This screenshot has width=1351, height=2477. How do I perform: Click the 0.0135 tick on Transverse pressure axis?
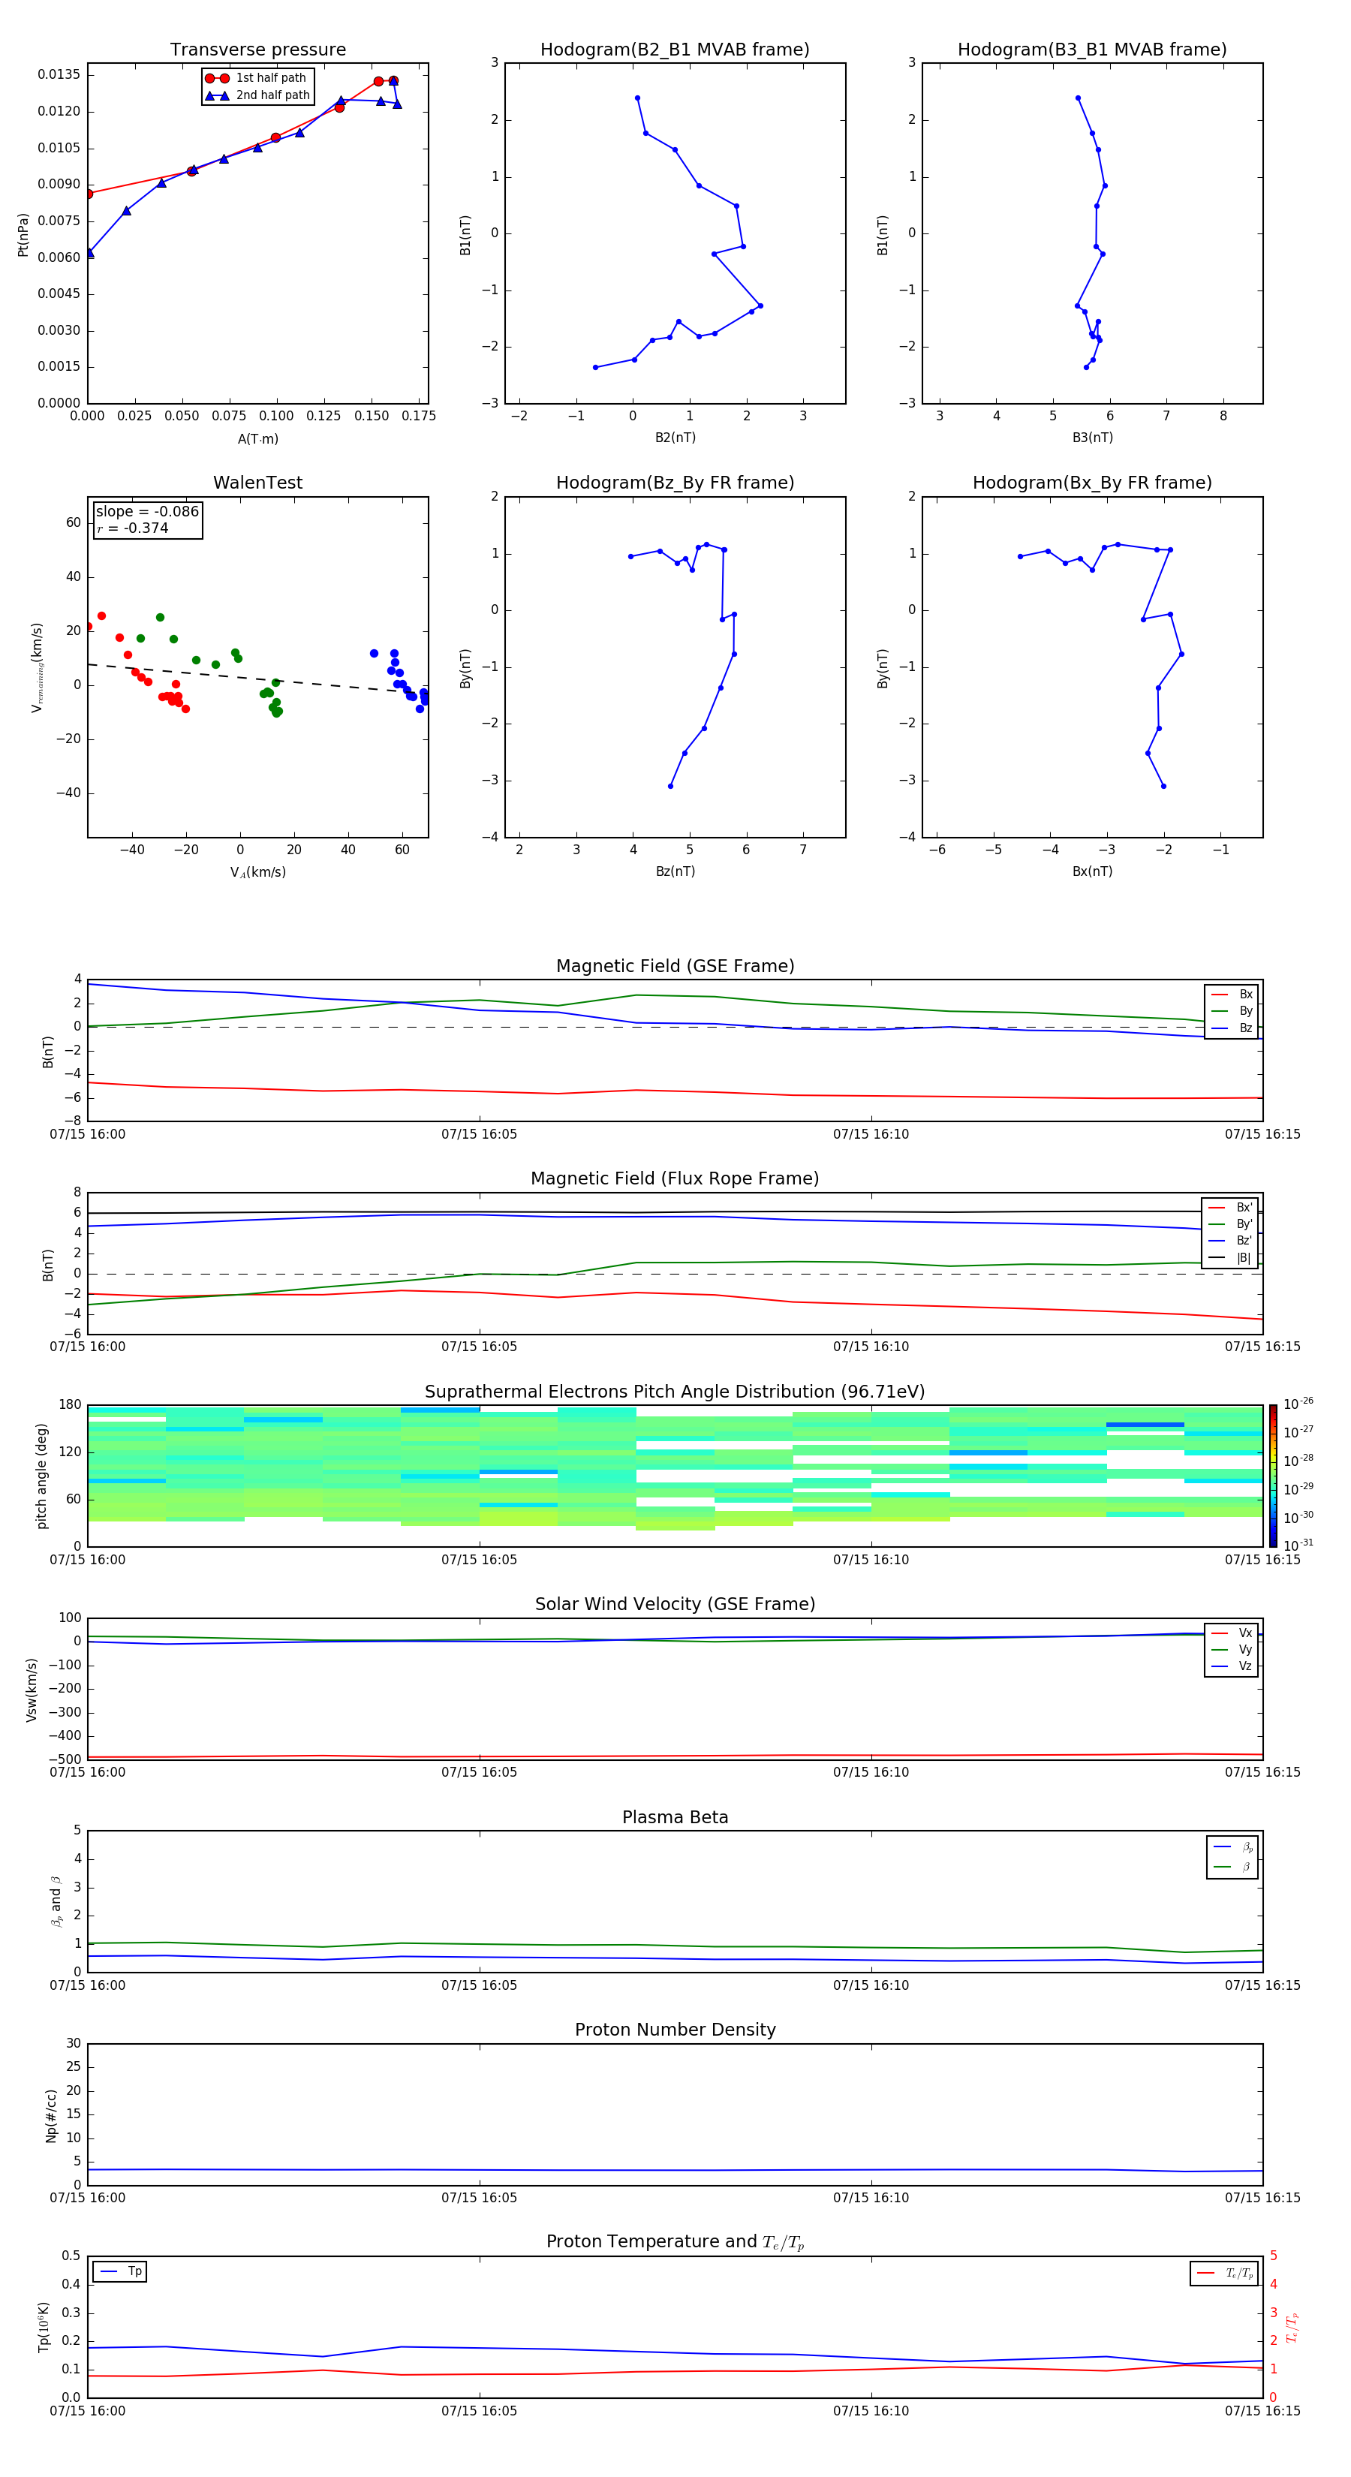tap(59, 75)
